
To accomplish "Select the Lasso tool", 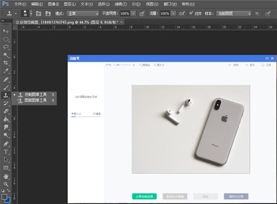I will click(x=6, y=47).
